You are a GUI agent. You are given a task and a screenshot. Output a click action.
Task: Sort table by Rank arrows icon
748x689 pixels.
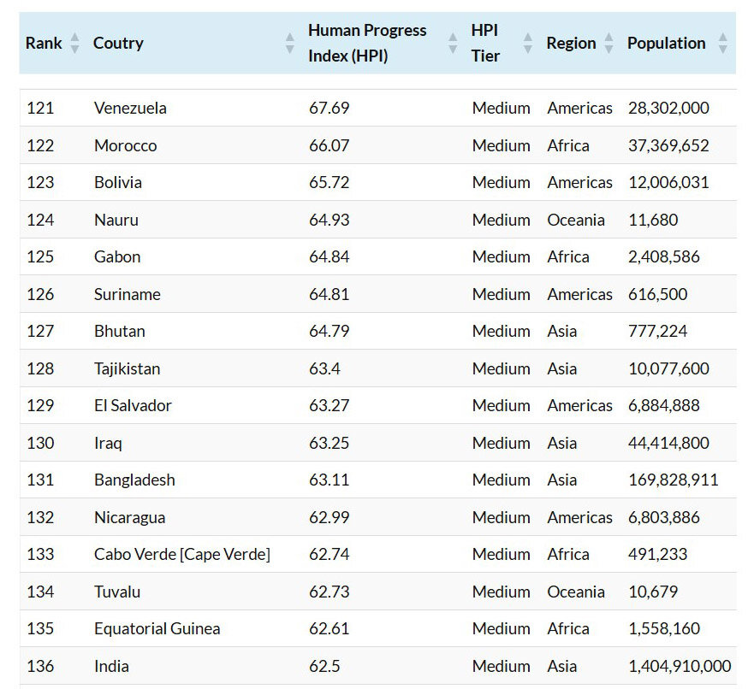pos(74,43)
